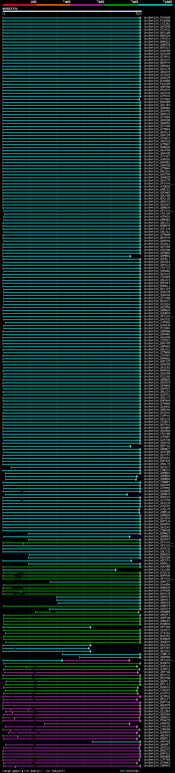175x773 pixels.
Task: Click the purple alignment bar for P54679
Action: [x=72, y=721]
